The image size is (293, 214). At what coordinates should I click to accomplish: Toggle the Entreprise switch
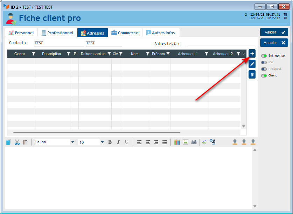point(264,56)
